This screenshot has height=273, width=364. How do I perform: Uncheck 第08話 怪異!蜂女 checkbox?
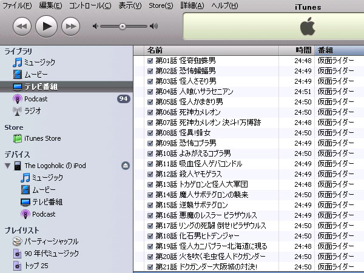pos(150,133)
